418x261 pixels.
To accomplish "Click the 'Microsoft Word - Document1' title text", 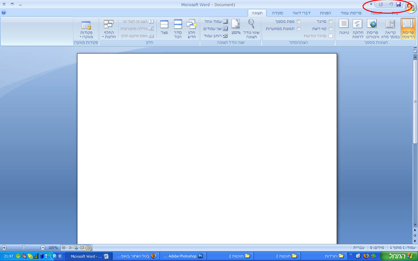I will 208,5.
